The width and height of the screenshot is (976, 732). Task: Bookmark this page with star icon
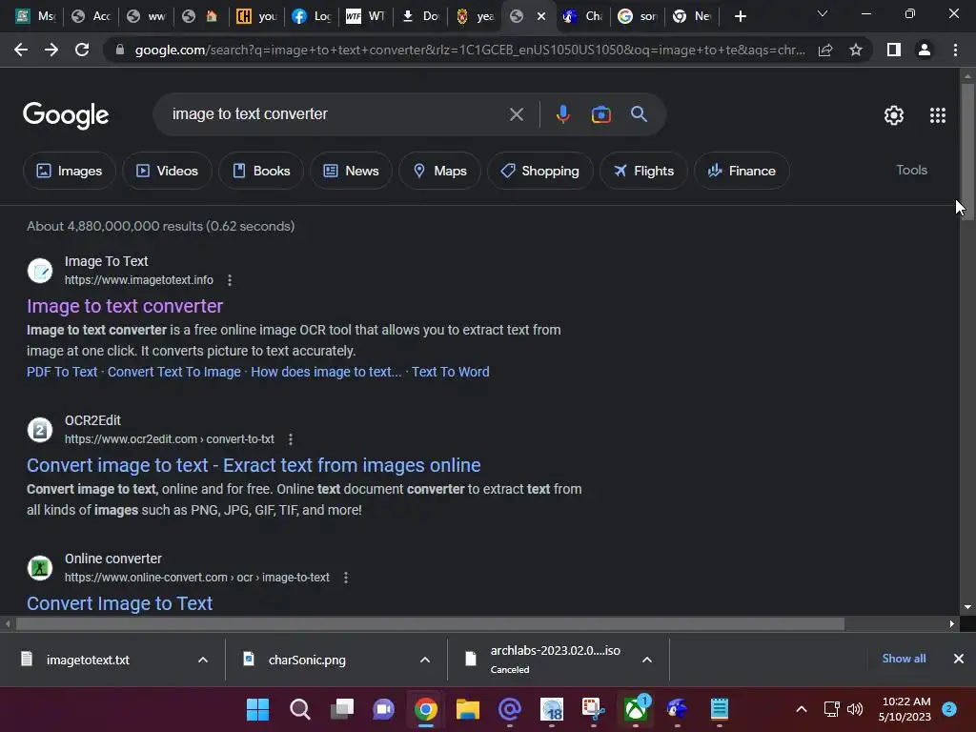point(856,50)
